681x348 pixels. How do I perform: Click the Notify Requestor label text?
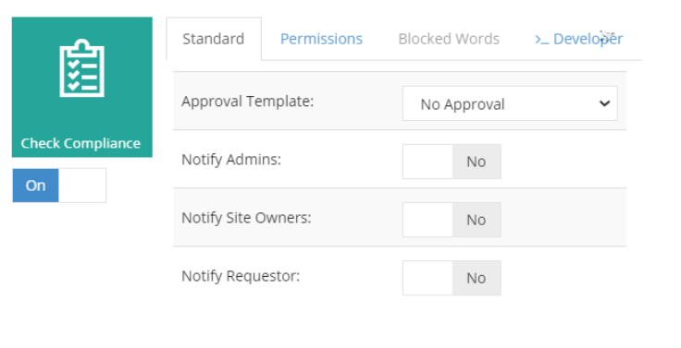pyautogui.click(x=241, y=276)
